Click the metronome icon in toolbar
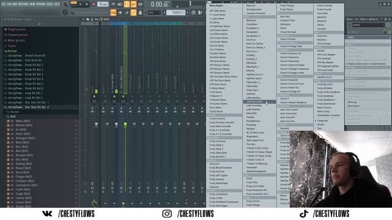This screenshot has width=392, height=220. (113, 4)
